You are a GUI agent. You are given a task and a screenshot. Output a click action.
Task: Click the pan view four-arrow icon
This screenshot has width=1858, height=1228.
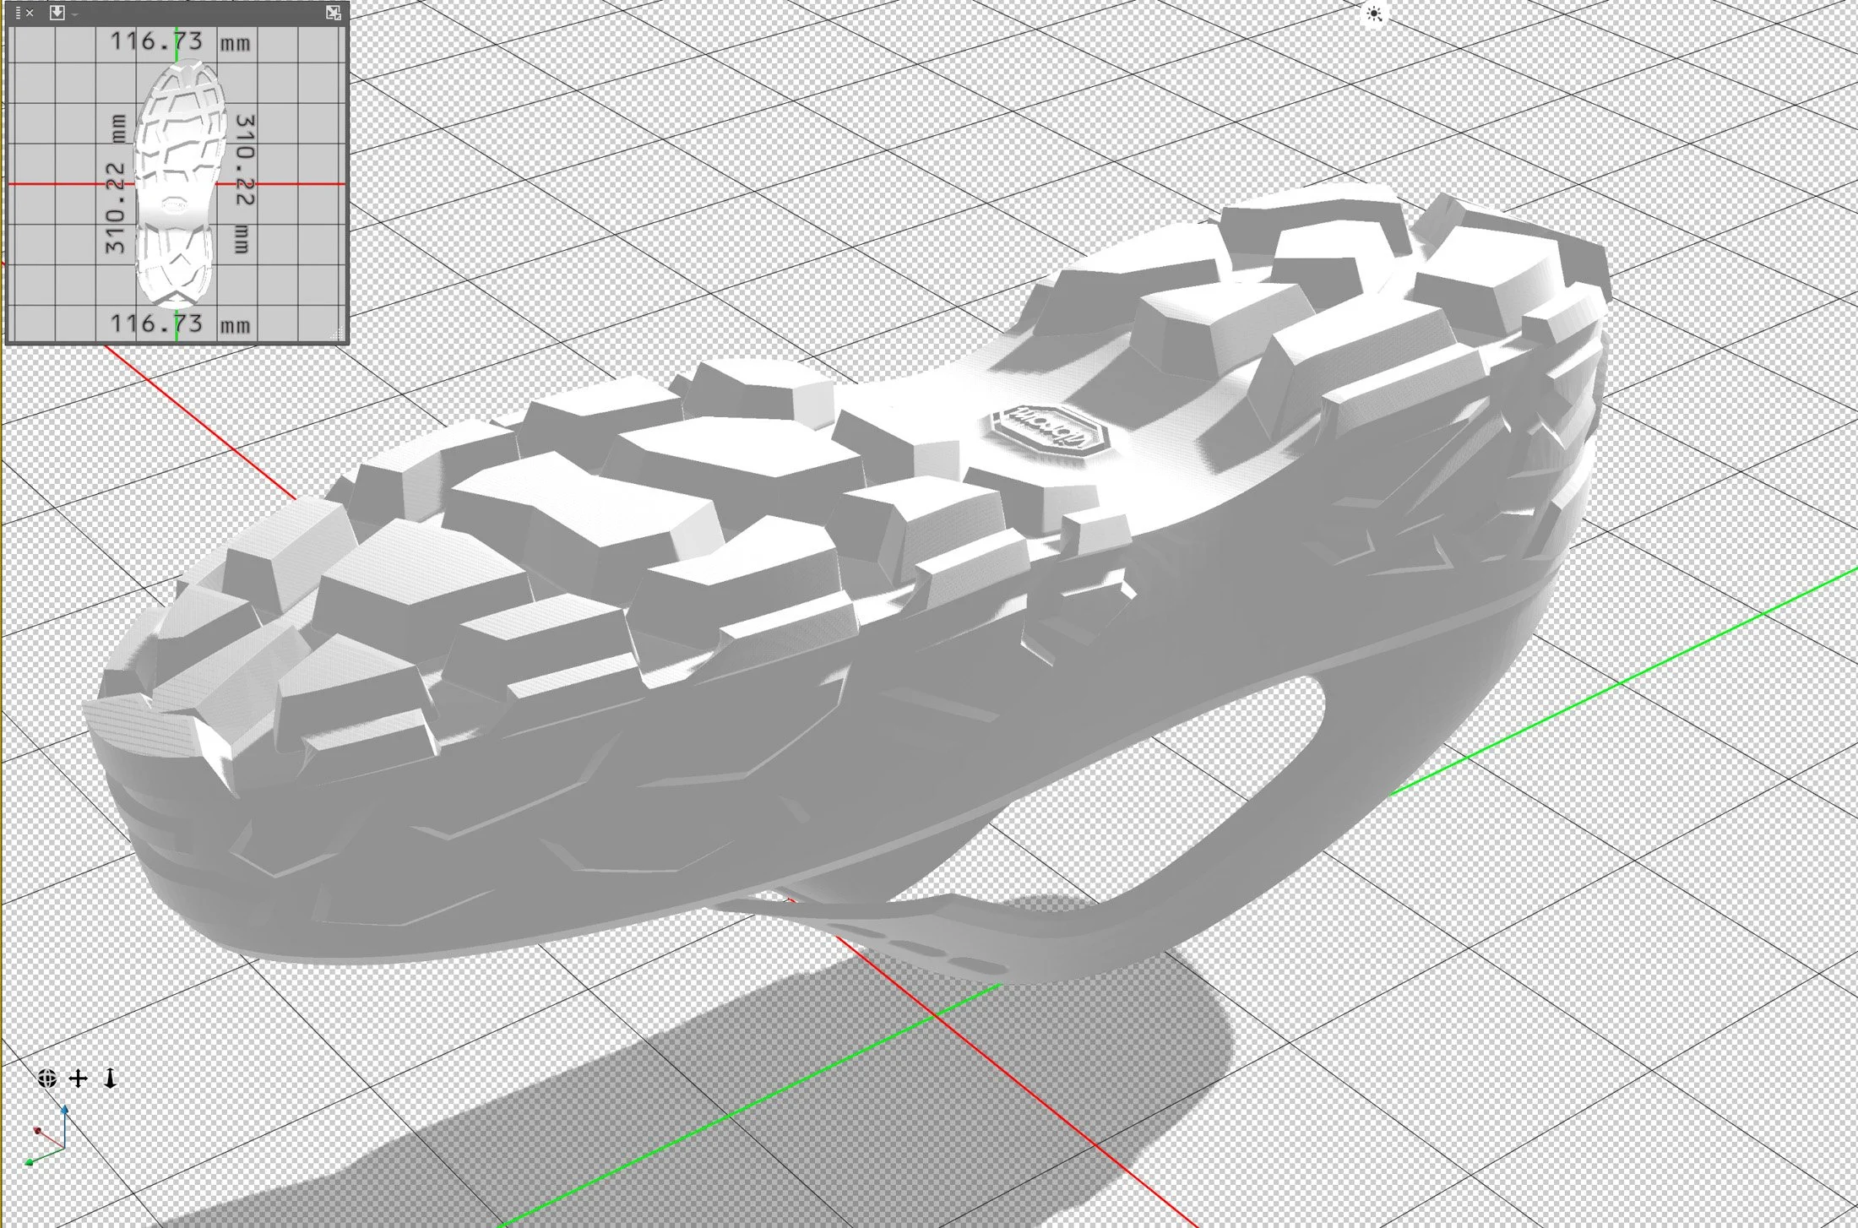[79, 1079]
